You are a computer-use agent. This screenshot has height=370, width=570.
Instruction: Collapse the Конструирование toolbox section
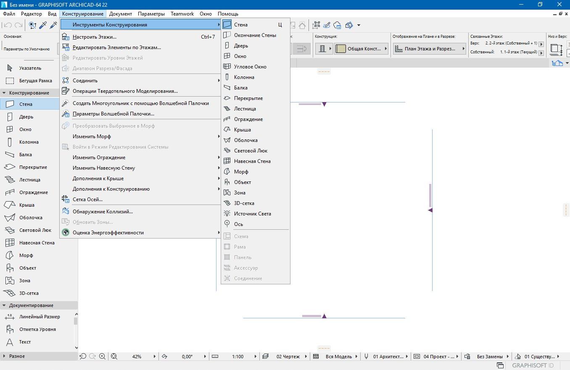point(4,93)
